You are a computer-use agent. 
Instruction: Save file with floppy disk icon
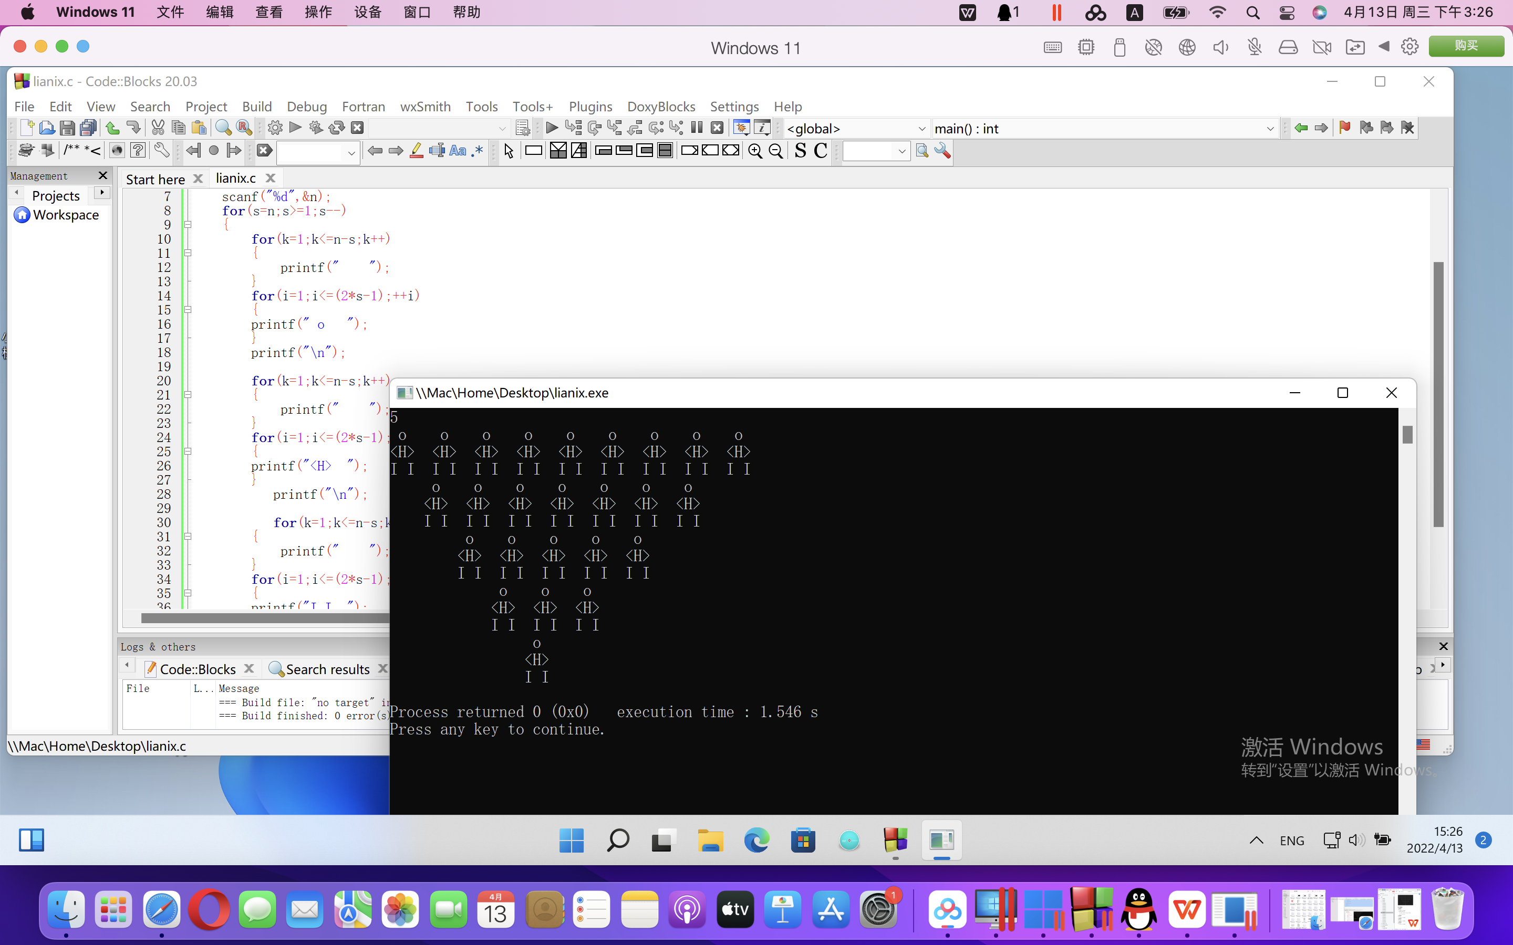(67, 128)
